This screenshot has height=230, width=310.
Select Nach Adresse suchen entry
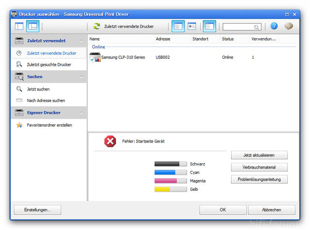coord(46,101)
